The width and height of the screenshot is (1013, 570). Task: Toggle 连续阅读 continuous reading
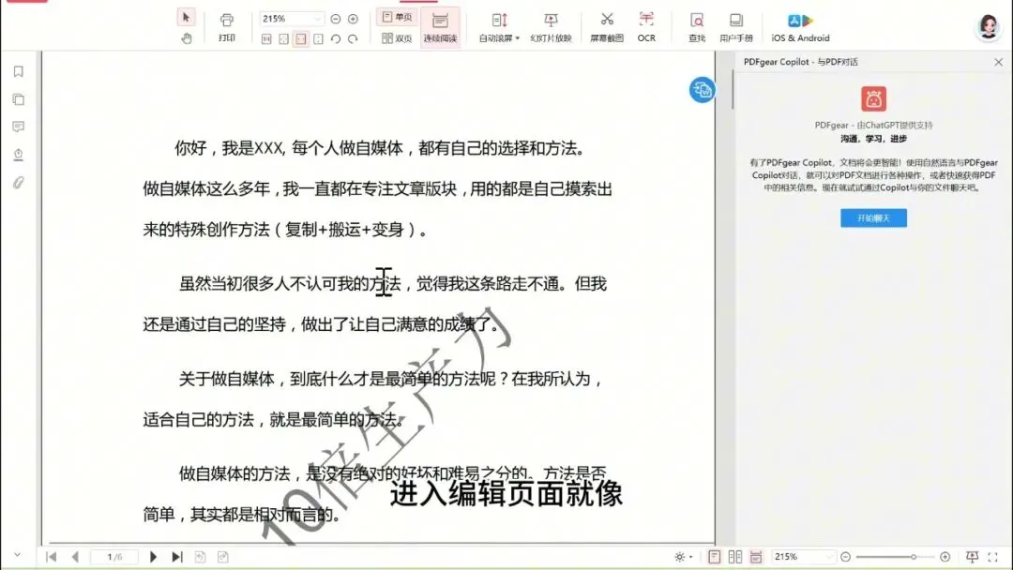[440, 28]
